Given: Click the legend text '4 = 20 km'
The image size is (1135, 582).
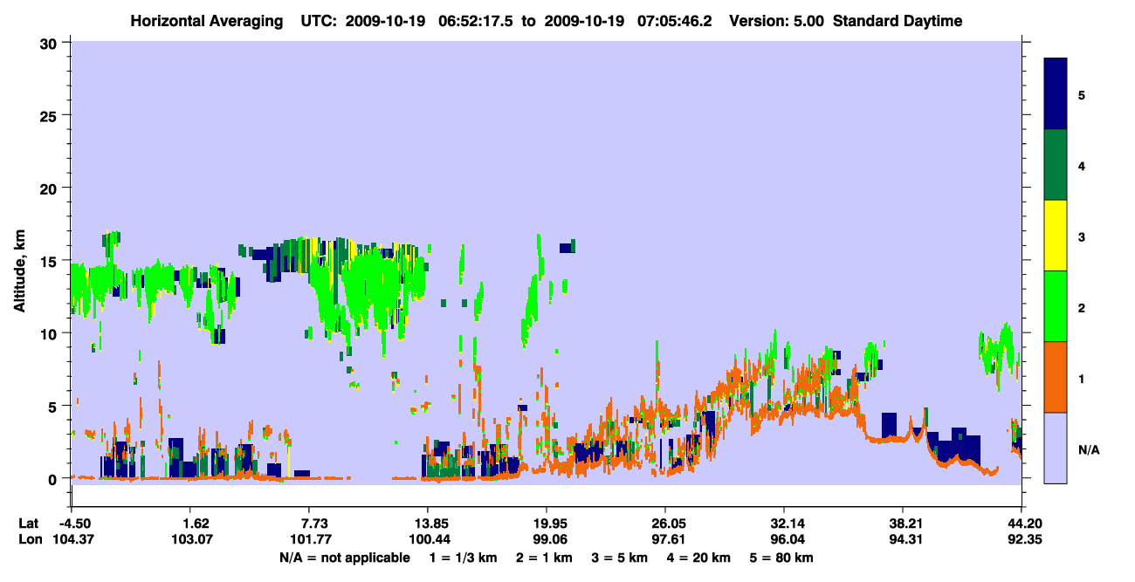Looking at the screenshot, I should (x=698, y=558).
